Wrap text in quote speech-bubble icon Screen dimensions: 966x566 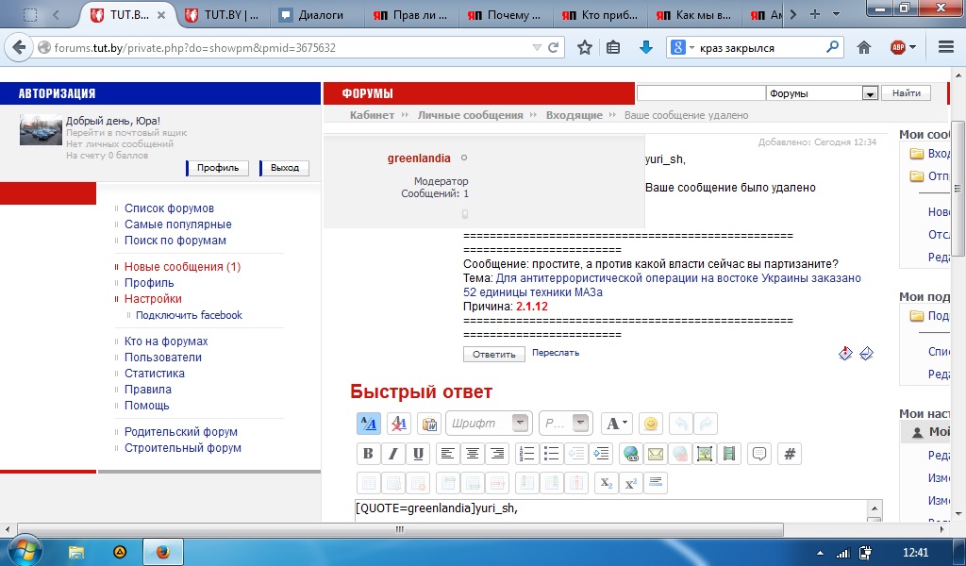click(x=758, y=454)
